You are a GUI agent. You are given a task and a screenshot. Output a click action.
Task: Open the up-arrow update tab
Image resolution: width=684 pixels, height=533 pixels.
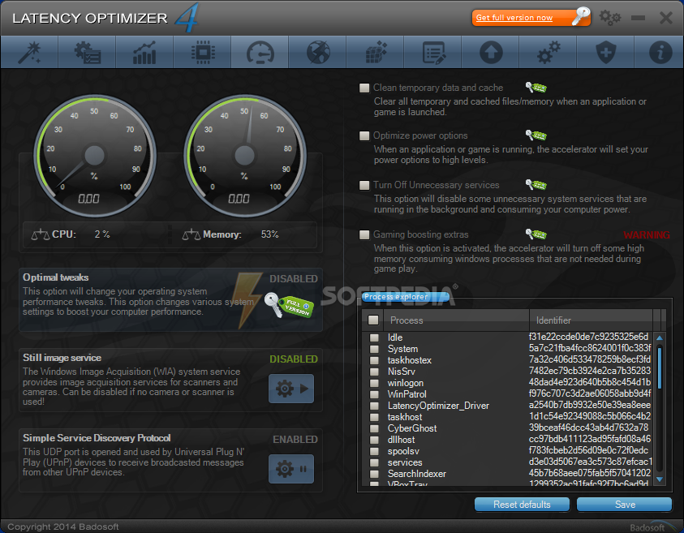point(491,53)
